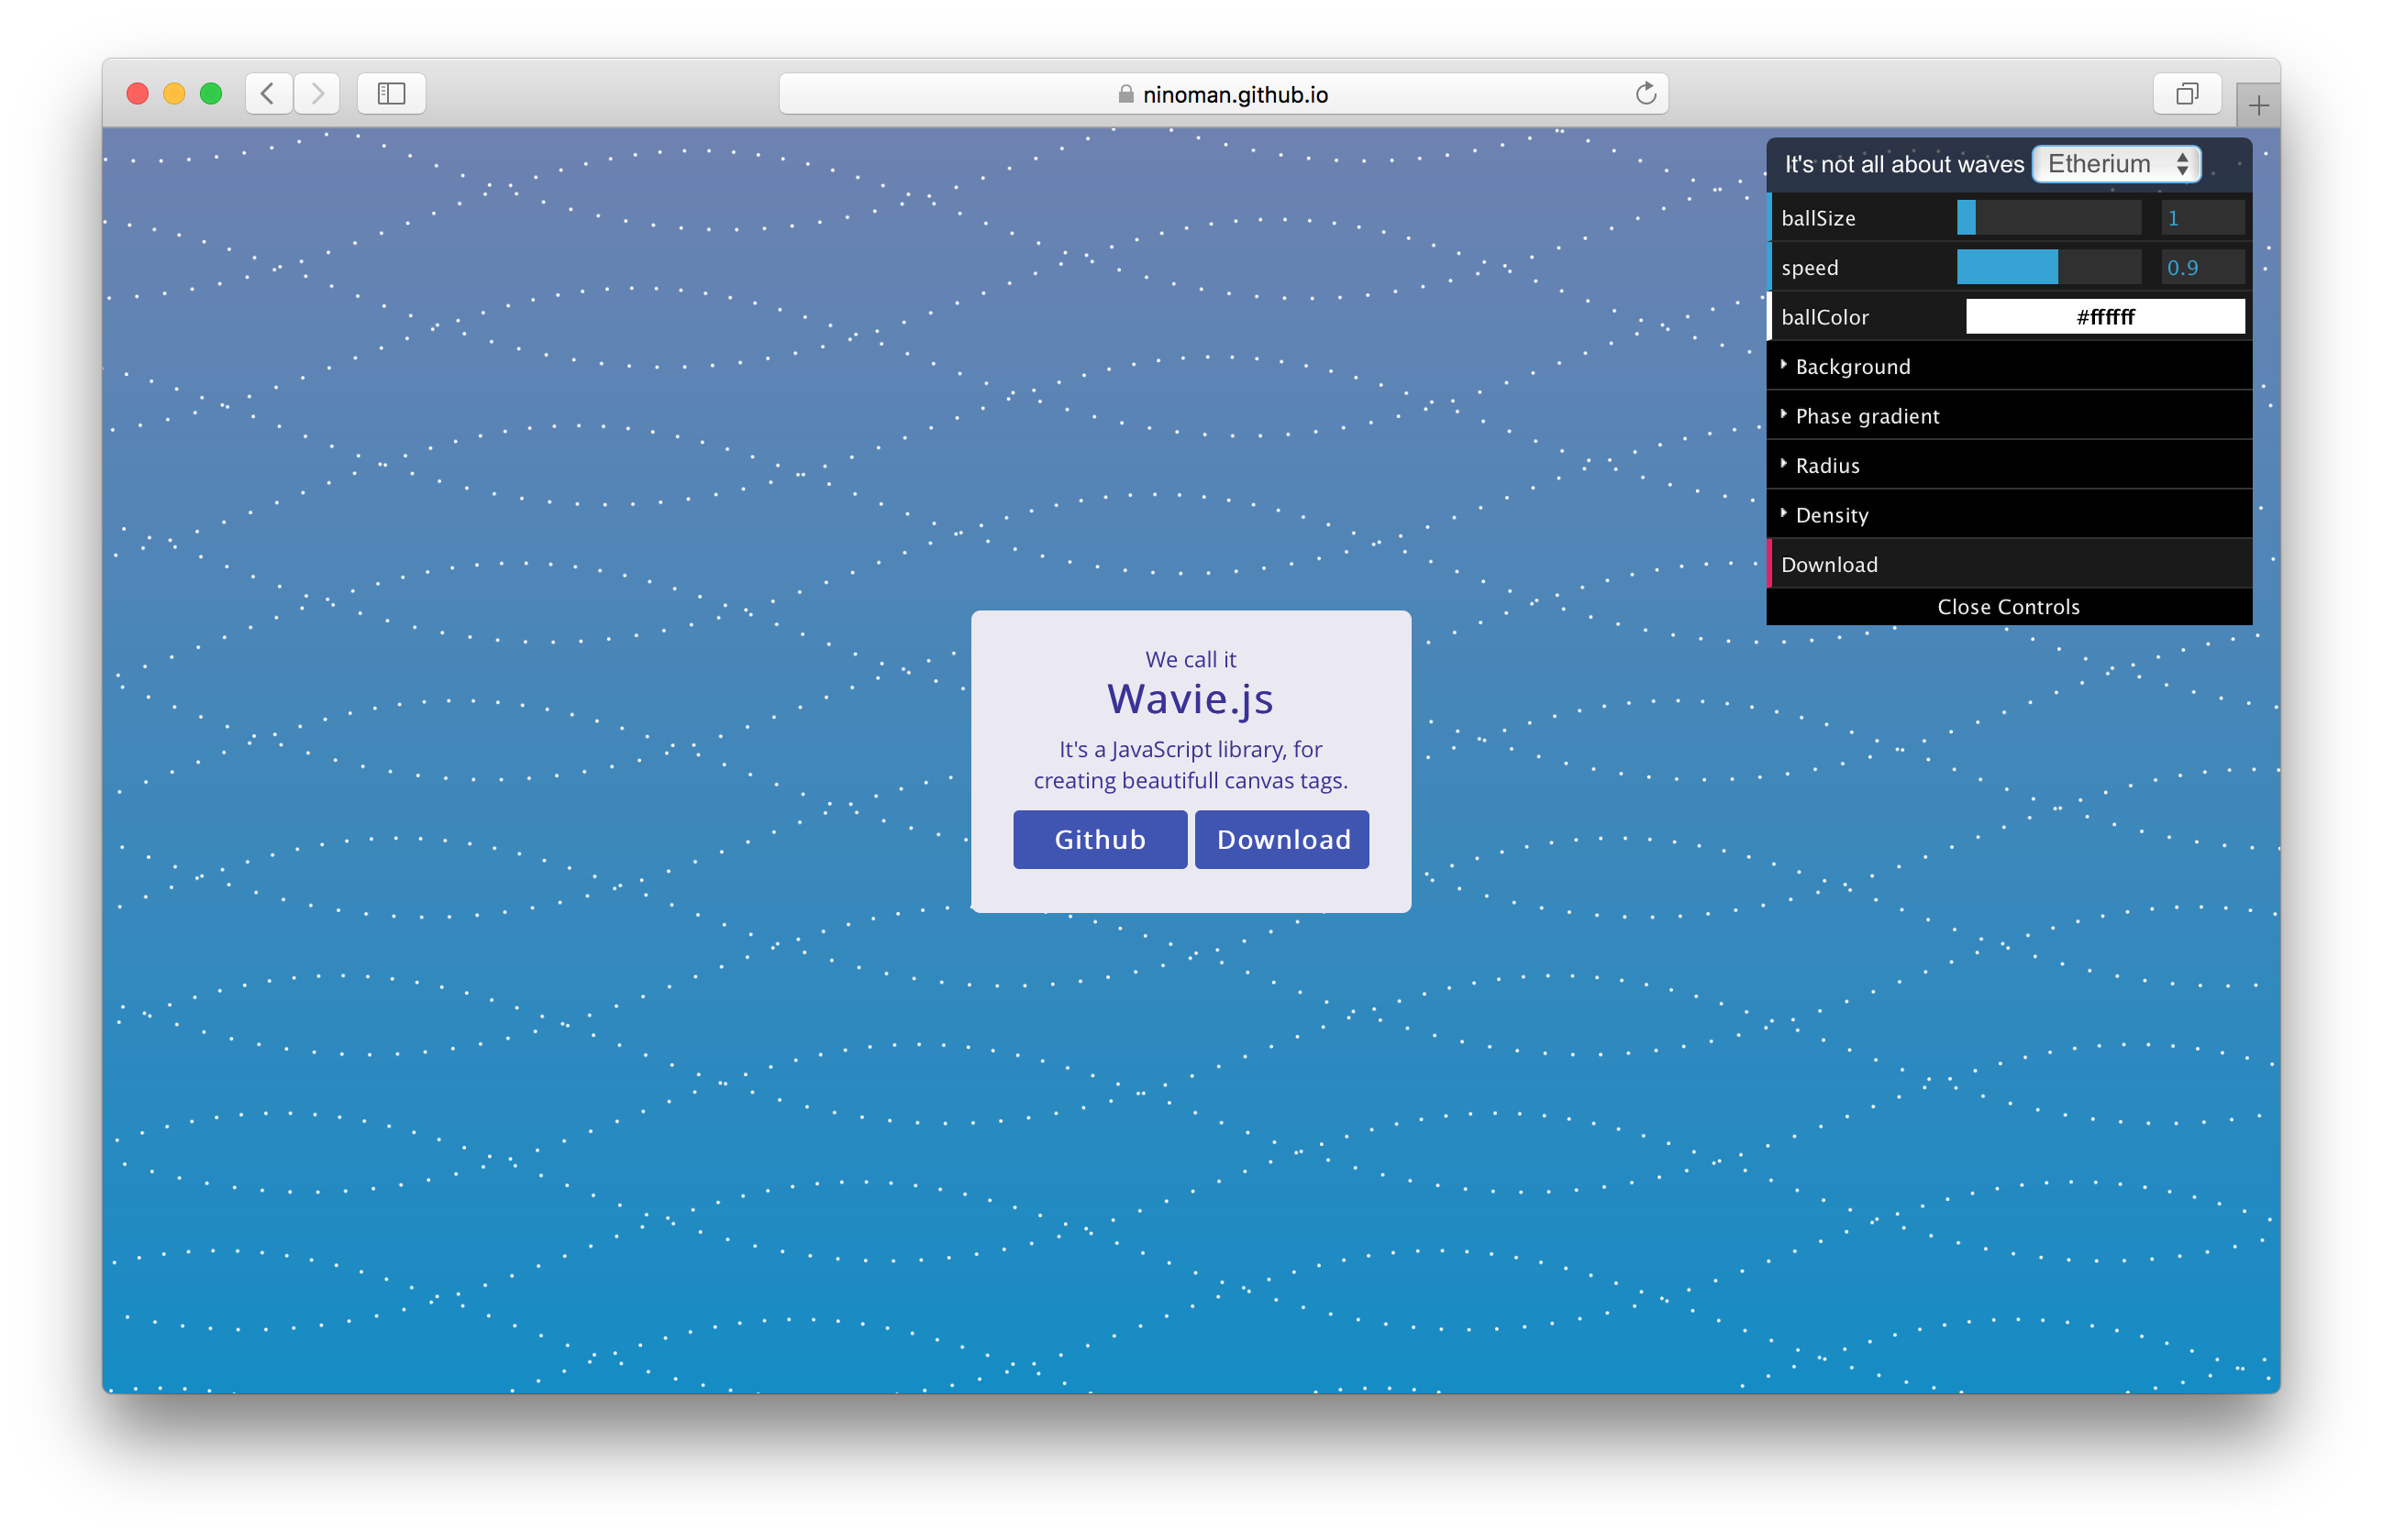2383x1540 pixels.
Task: Add a new tab with plus icon
Action: point(2258,106)
